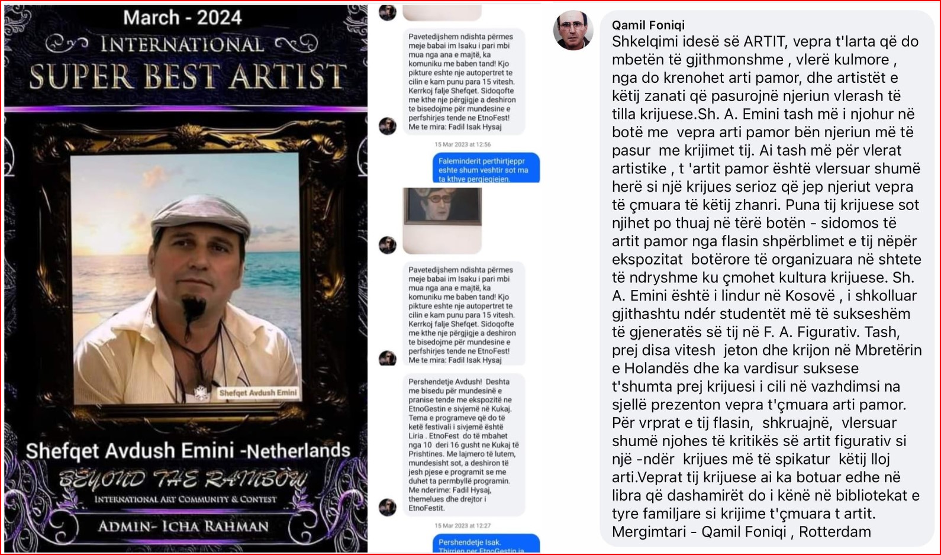941x555 pixels.
Task: Click avatar beside message above 12:56 timestamp
Action: tap(388, 126)
